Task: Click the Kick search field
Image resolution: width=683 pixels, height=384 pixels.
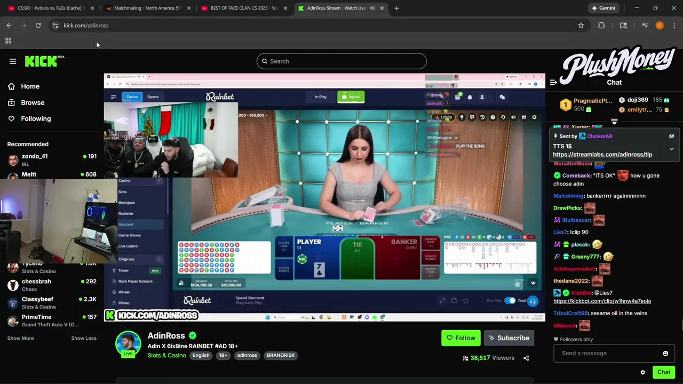Action: pyautogui.click(x=341, y=61)
